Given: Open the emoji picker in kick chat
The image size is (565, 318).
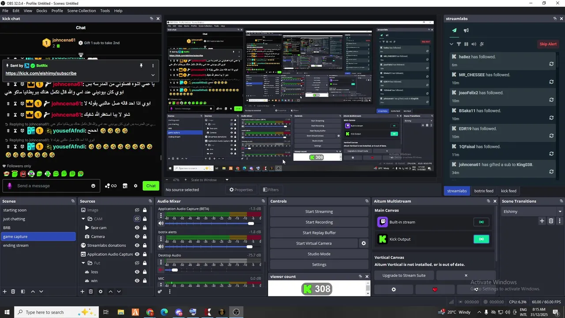Looking at the screenshot, I should coord(93,186).
